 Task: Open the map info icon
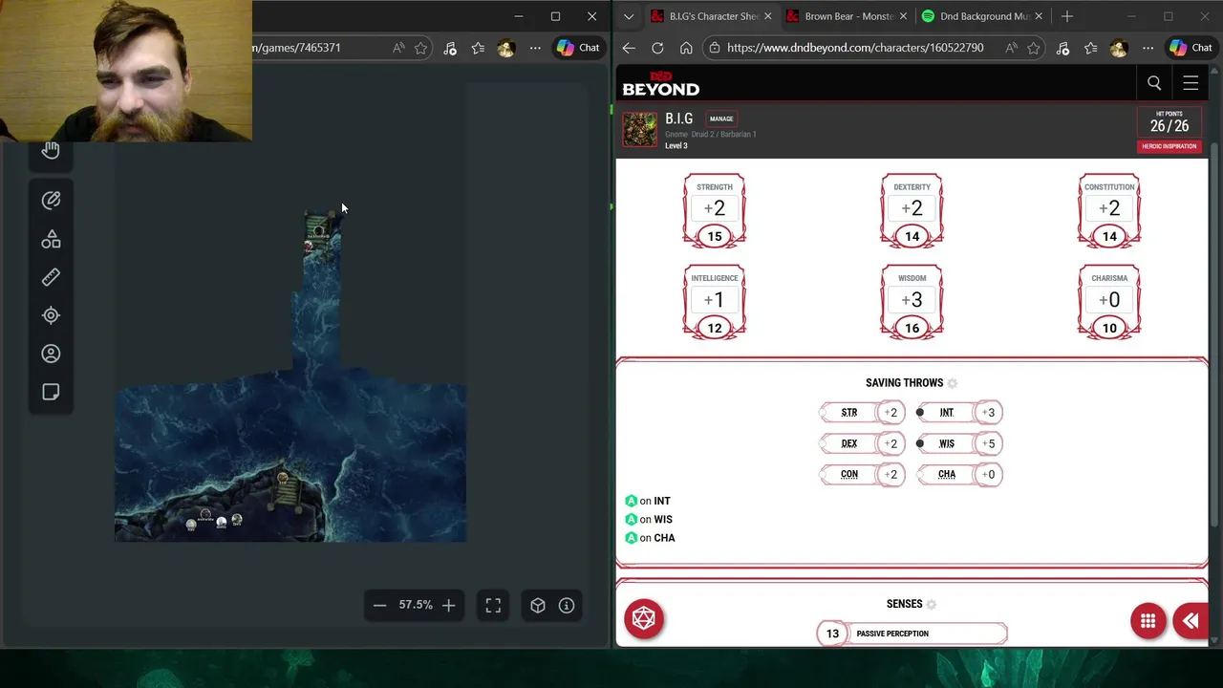click(x=567, y=605)
